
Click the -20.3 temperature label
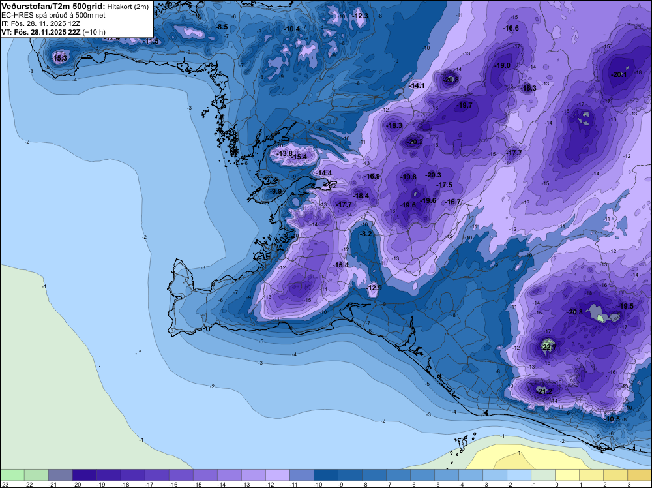434,175
